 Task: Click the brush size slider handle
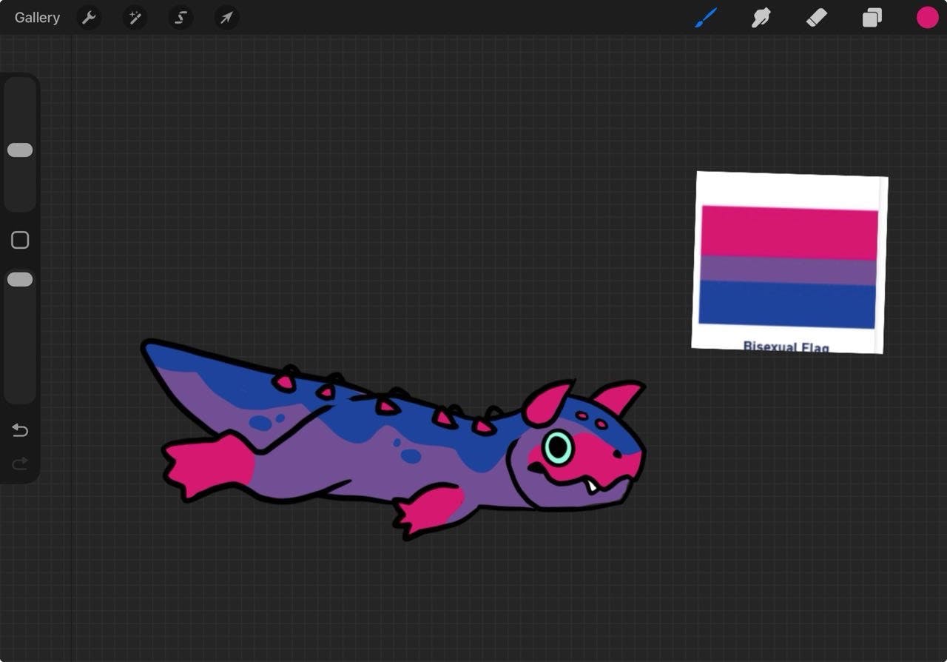20,150
